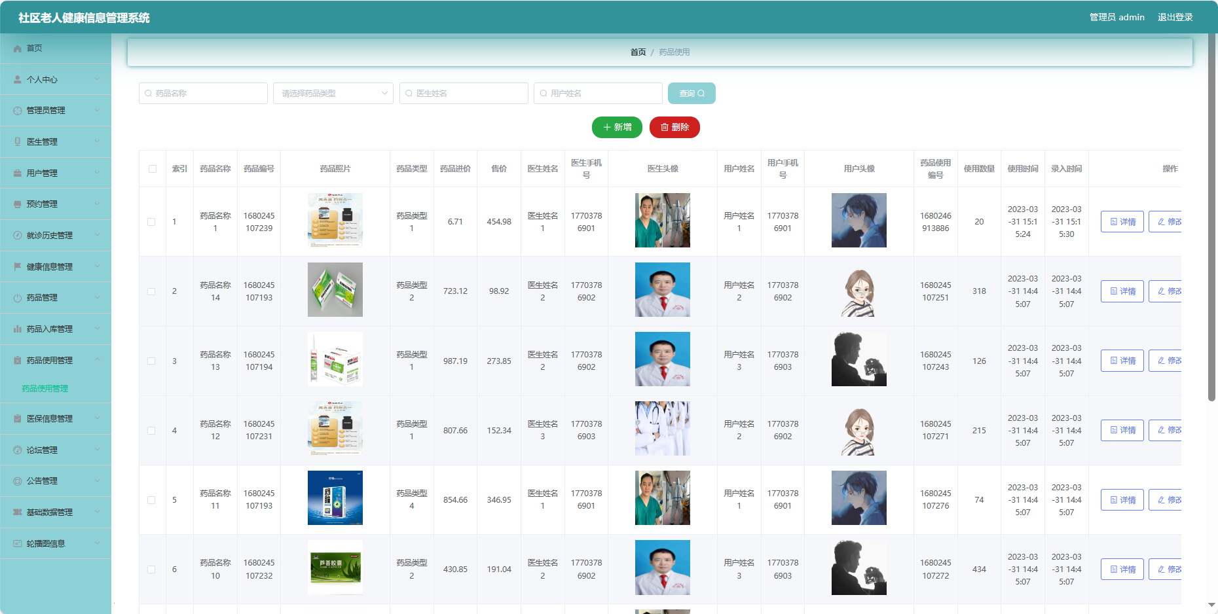Screen dimensions: 1218x614
Task: Select the 药品使用管理 submenu item
Action: (x=45, y=389)
